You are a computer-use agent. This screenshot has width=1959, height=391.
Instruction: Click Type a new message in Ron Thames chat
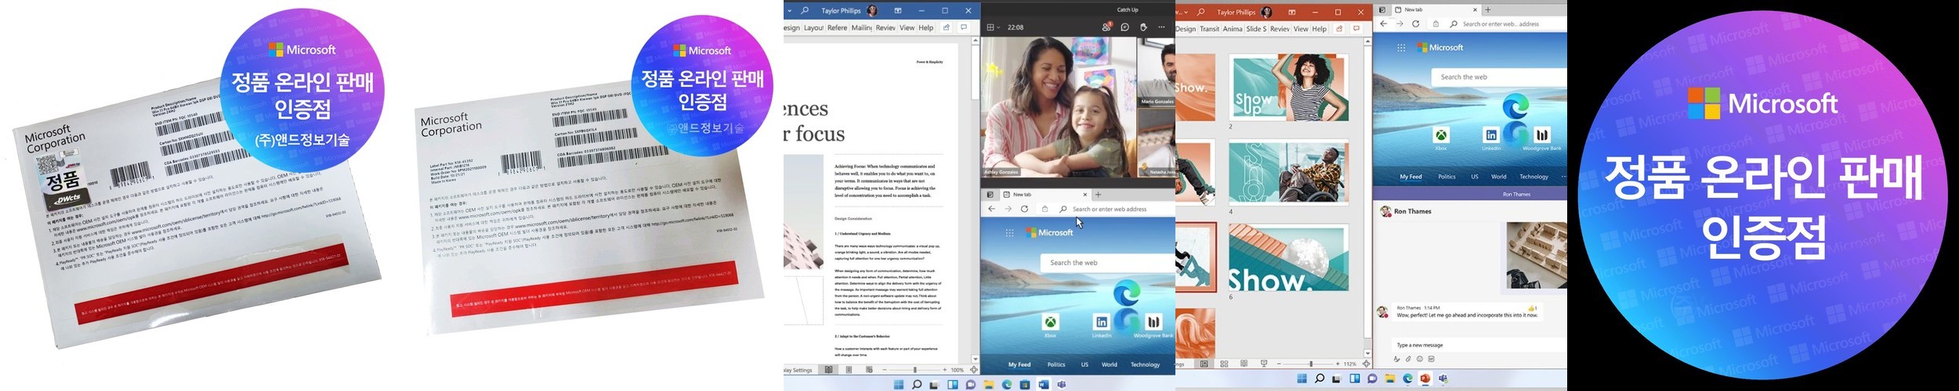click(x=1479, y=345)
